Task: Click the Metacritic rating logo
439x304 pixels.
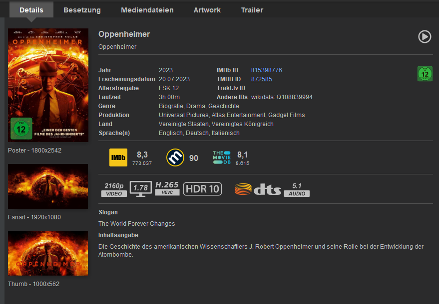Action: (x=175, y=157)
